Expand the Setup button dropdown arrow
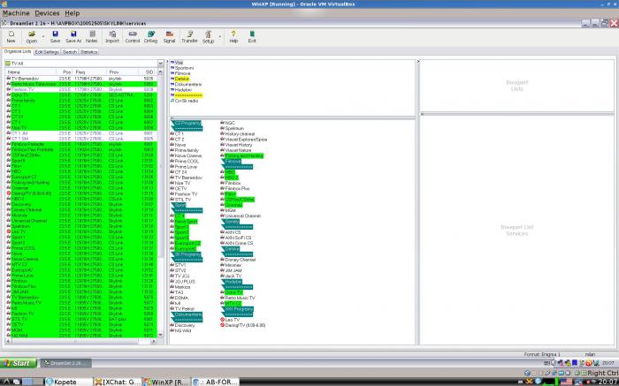The width and height of the screenshot is (619, 386). point(219,37)
